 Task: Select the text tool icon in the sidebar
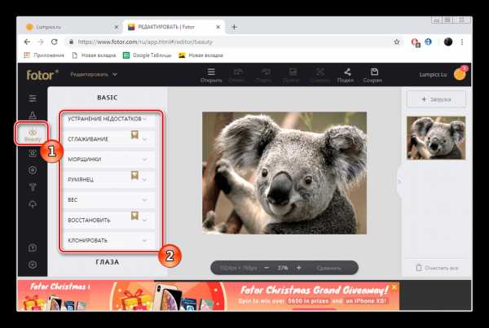coord(32,187)
